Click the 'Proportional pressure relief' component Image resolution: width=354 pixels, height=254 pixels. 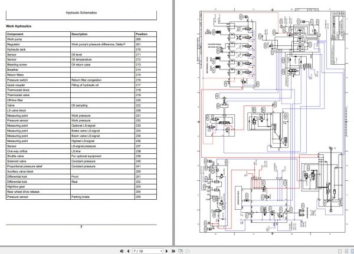pyautogui.click(x=38, y=166)
